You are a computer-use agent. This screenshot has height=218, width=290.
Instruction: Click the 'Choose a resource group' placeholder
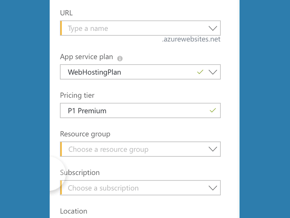point(108,149)
